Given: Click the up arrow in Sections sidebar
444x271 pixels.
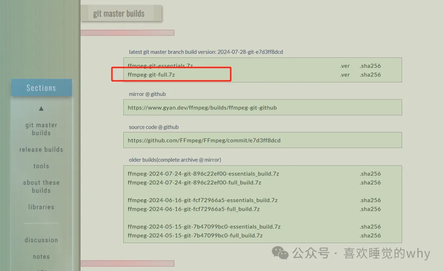Looking at the screenshot, I should click(41, 109).
